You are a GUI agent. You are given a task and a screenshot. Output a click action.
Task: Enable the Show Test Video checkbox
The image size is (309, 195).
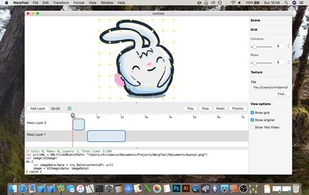(x=252, y=127)
